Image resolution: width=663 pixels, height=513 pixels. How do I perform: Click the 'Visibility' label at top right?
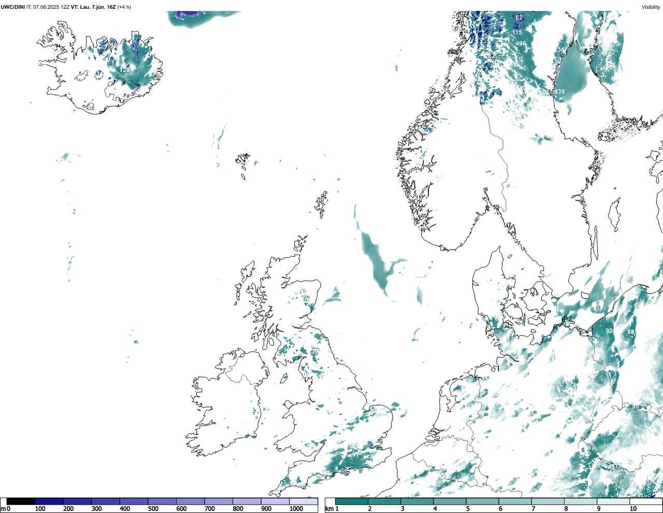pos(651,7)
